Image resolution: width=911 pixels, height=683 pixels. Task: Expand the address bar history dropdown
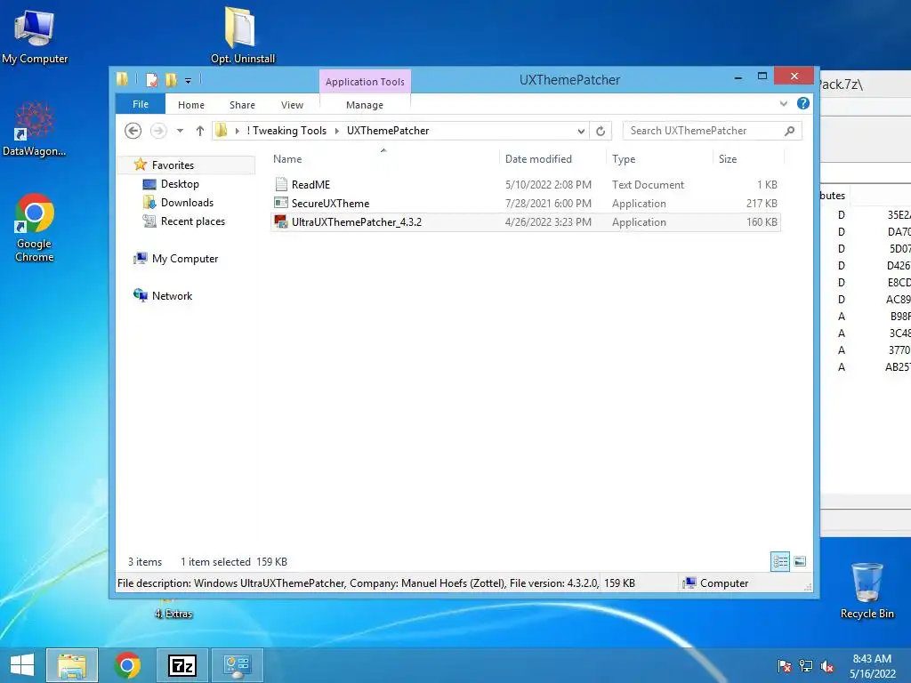click(580, 132)
